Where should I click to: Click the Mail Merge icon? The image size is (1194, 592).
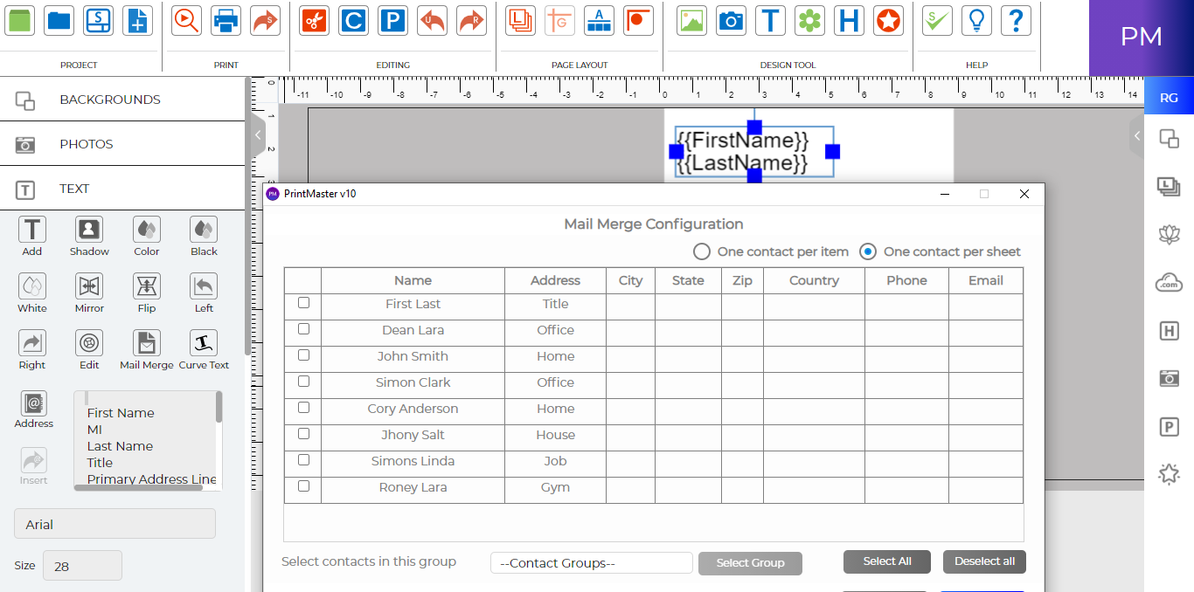coord(147,343)
